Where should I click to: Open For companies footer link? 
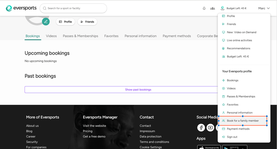click(36, 147)
